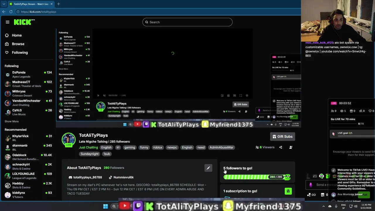Click the user icon beside share
The height and width of the screenshot is (211, 375).
291,147
